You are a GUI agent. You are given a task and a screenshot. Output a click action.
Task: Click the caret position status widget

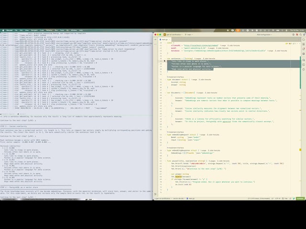259,198
